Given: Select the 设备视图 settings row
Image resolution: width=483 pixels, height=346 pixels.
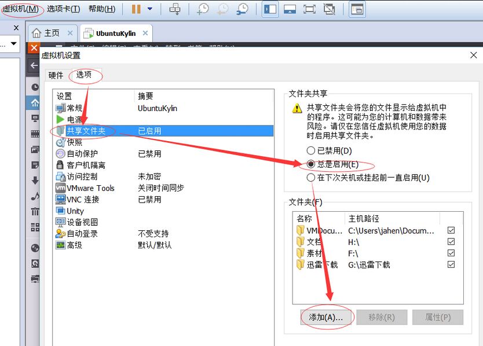Looking at the screenshot, I should click(x=163, y=222).
